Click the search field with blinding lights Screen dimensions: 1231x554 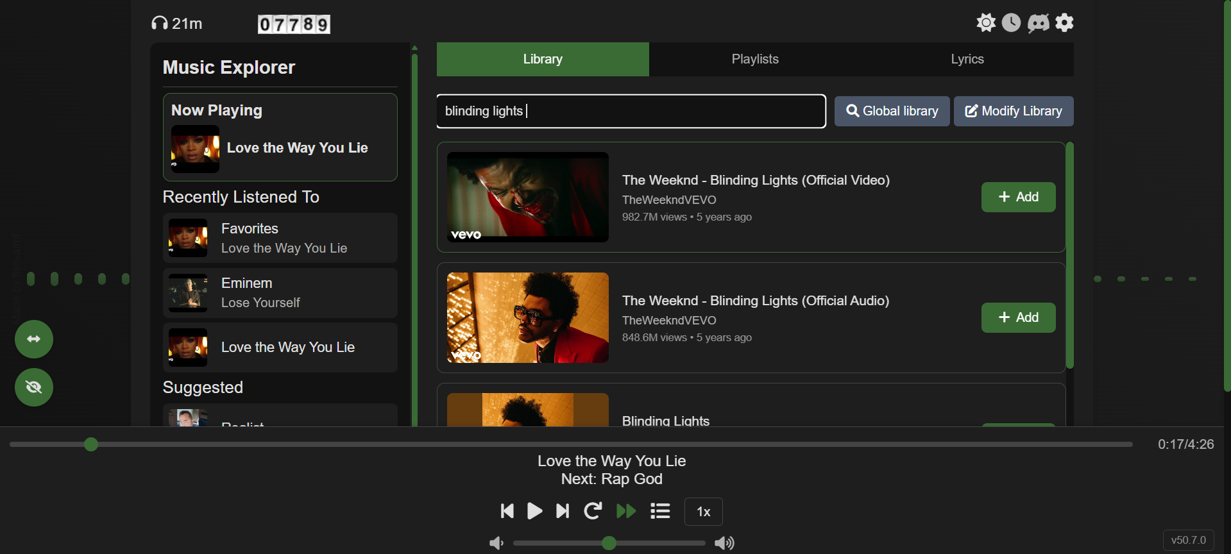[x=631, y=111]
